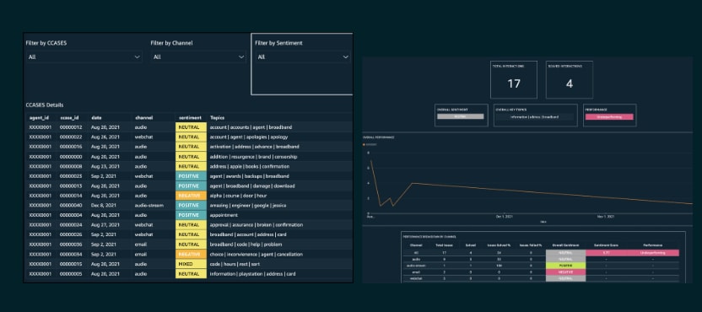
Task: Select ccase_id 00000023 cell
Action: pyautogui.click(x=71, y=176)
